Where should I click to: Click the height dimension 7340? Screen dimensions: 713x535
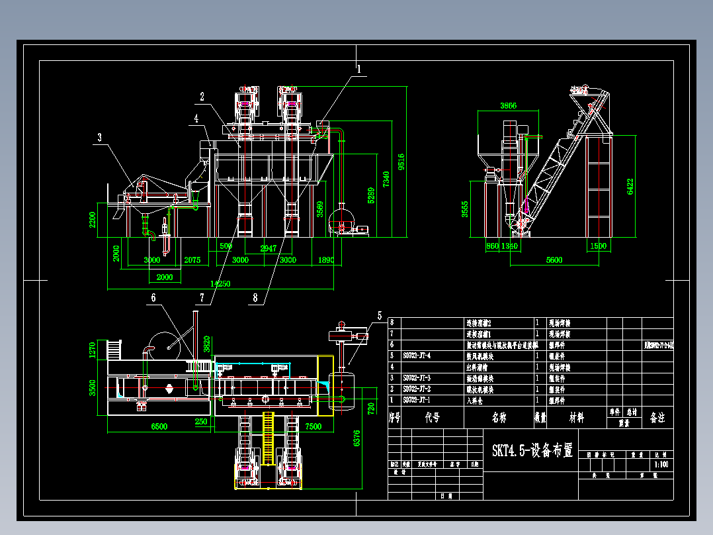386,179
